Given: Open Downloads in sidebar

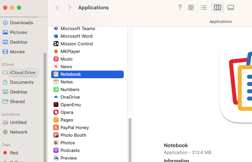Looking at the screenshot, I should tap(21, 23).
